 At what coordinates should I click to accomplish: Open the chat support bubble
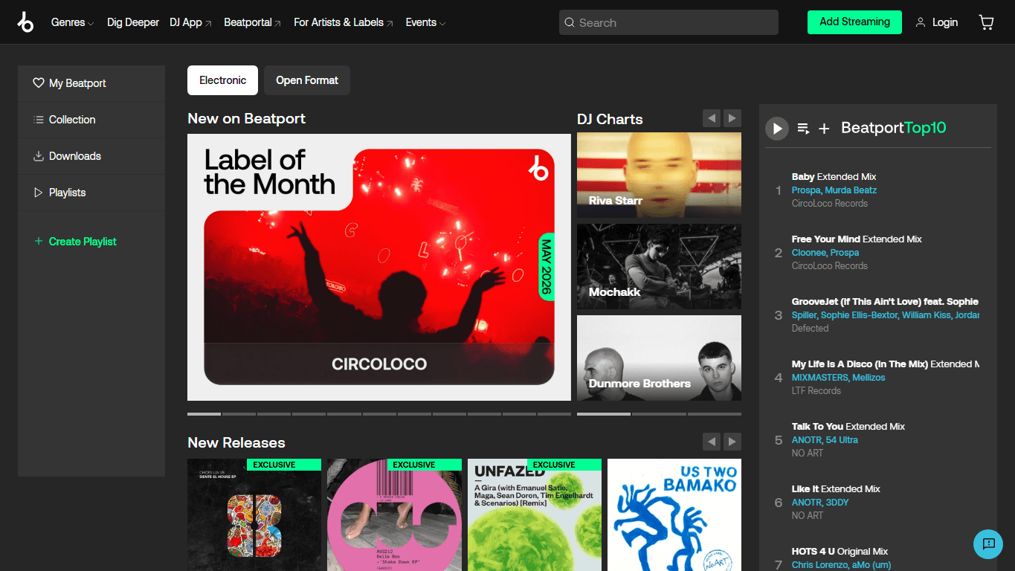[988, 544]
